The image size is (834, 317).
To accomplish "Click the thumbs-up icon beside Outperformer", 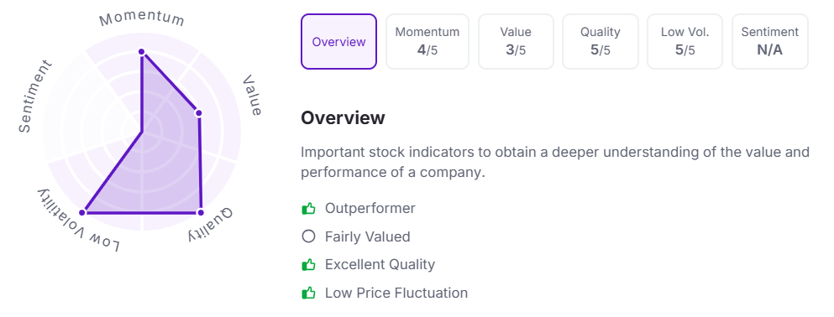I will point(308,208).
